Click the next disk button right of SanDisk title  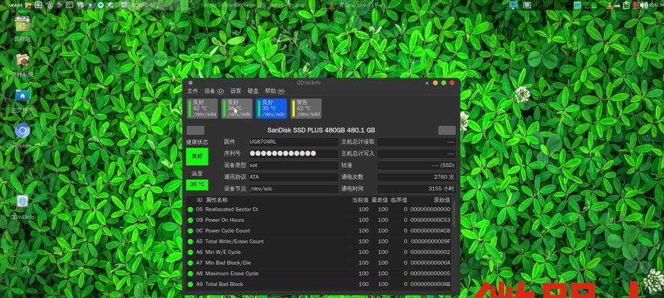tap(447, 130)
